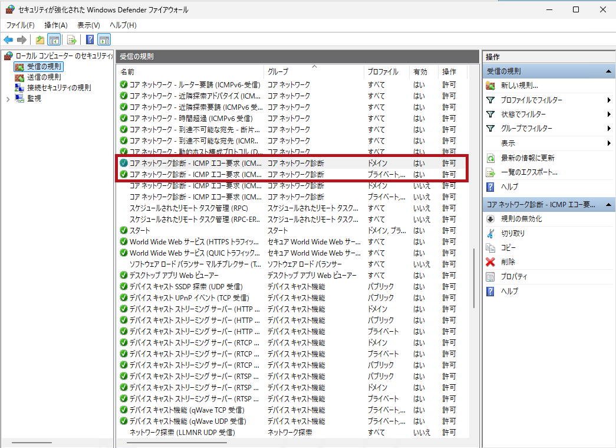
Task: Click the 規則の無効化 icon
Action: point(490,219)
